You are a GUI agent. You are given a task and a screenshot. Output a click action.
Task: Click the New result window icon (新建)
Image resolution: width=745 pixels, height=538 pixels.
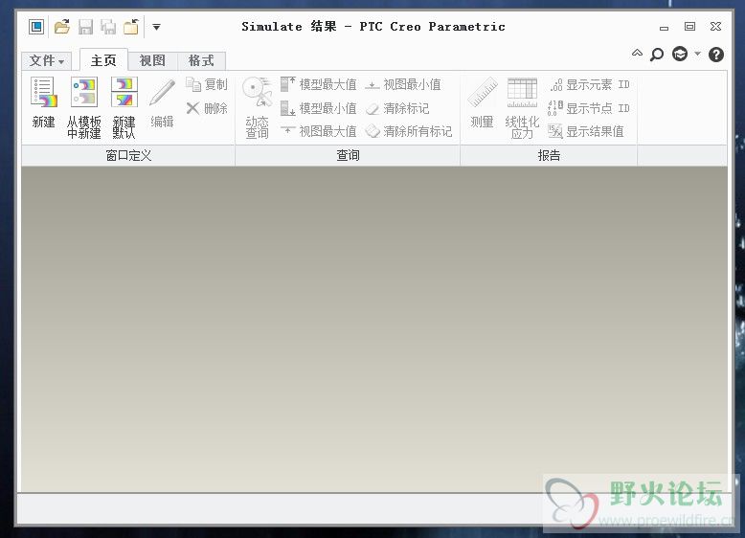(43, 93)
